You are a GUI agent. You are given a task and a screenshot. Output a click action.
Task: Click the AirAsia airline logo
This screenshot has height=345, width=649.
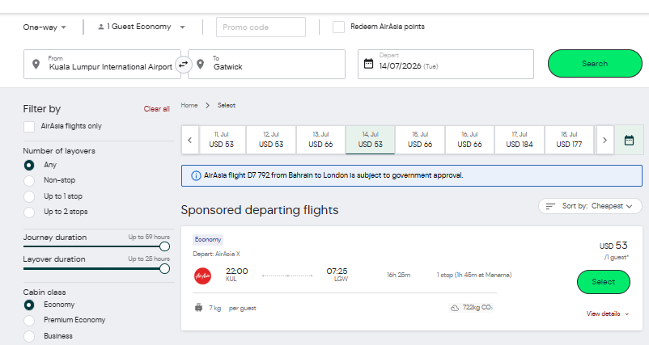coord(203,276)
